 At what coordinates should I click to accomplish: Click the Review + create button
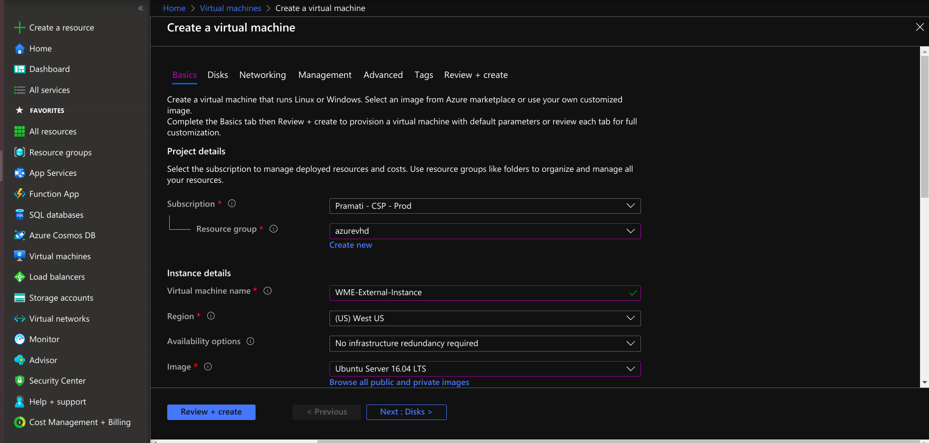point(211,412)
